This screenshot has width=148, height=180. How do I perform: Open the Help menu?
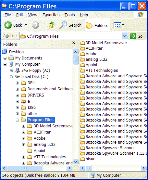point(84,15)
